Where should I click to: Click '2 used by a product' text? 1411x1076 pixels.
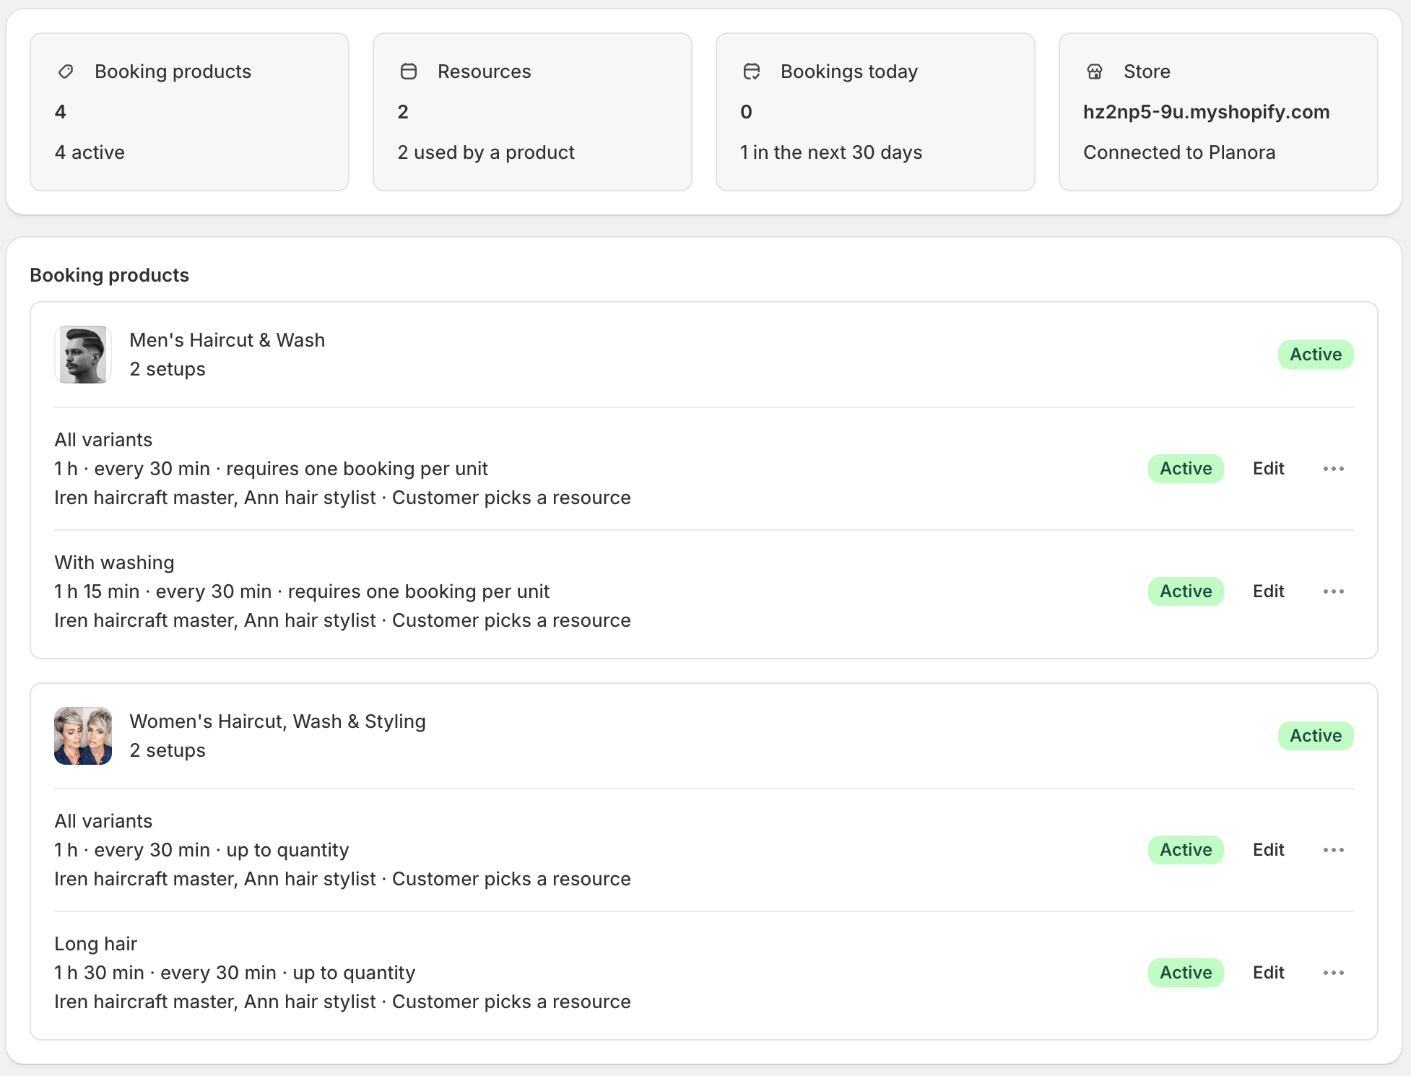(x=486, y=152)
